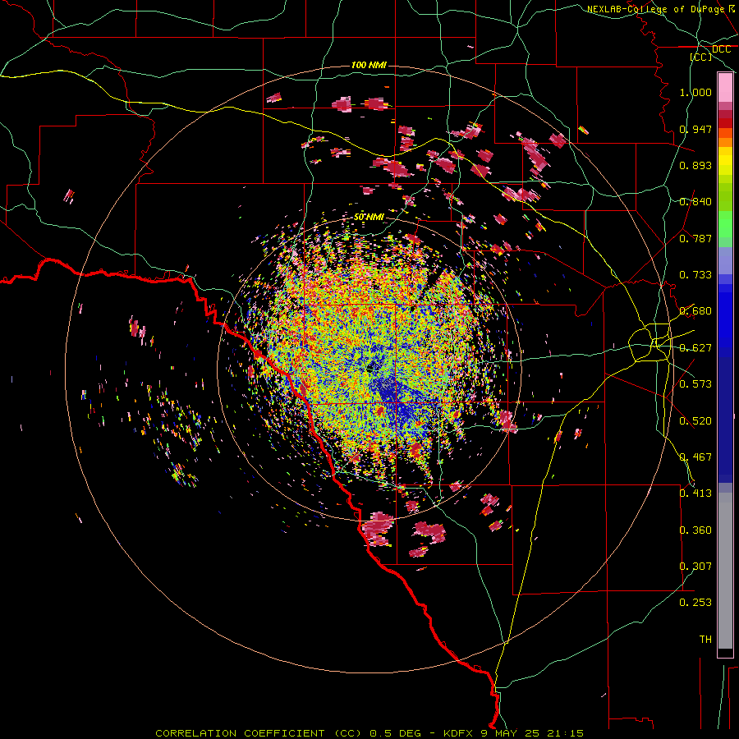Click the DCC label above color scale

721,49
